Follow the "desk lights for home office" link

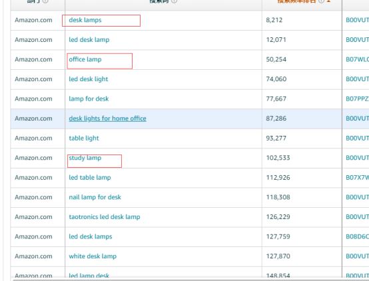107,119
